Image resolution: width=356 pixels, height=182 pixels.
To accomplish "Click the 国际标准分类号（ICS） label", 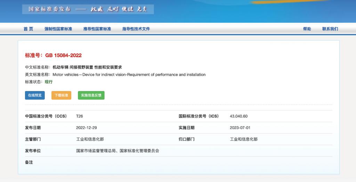I will (199, 116).
